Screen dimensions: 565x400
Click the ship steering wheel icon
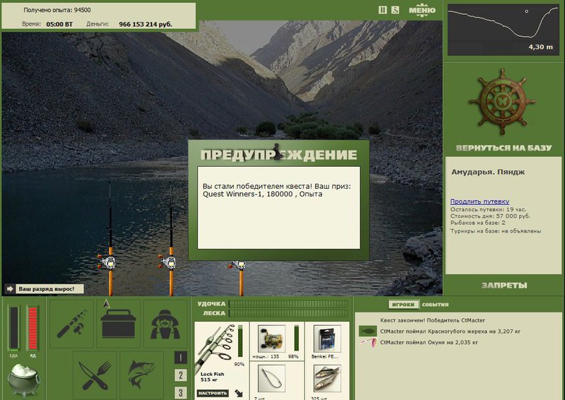[502, 102]
